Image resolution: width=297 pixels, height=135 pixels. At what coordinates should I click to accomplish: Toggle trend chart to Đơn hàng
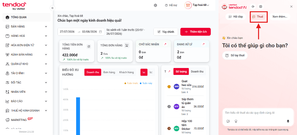tap(109, 72)
